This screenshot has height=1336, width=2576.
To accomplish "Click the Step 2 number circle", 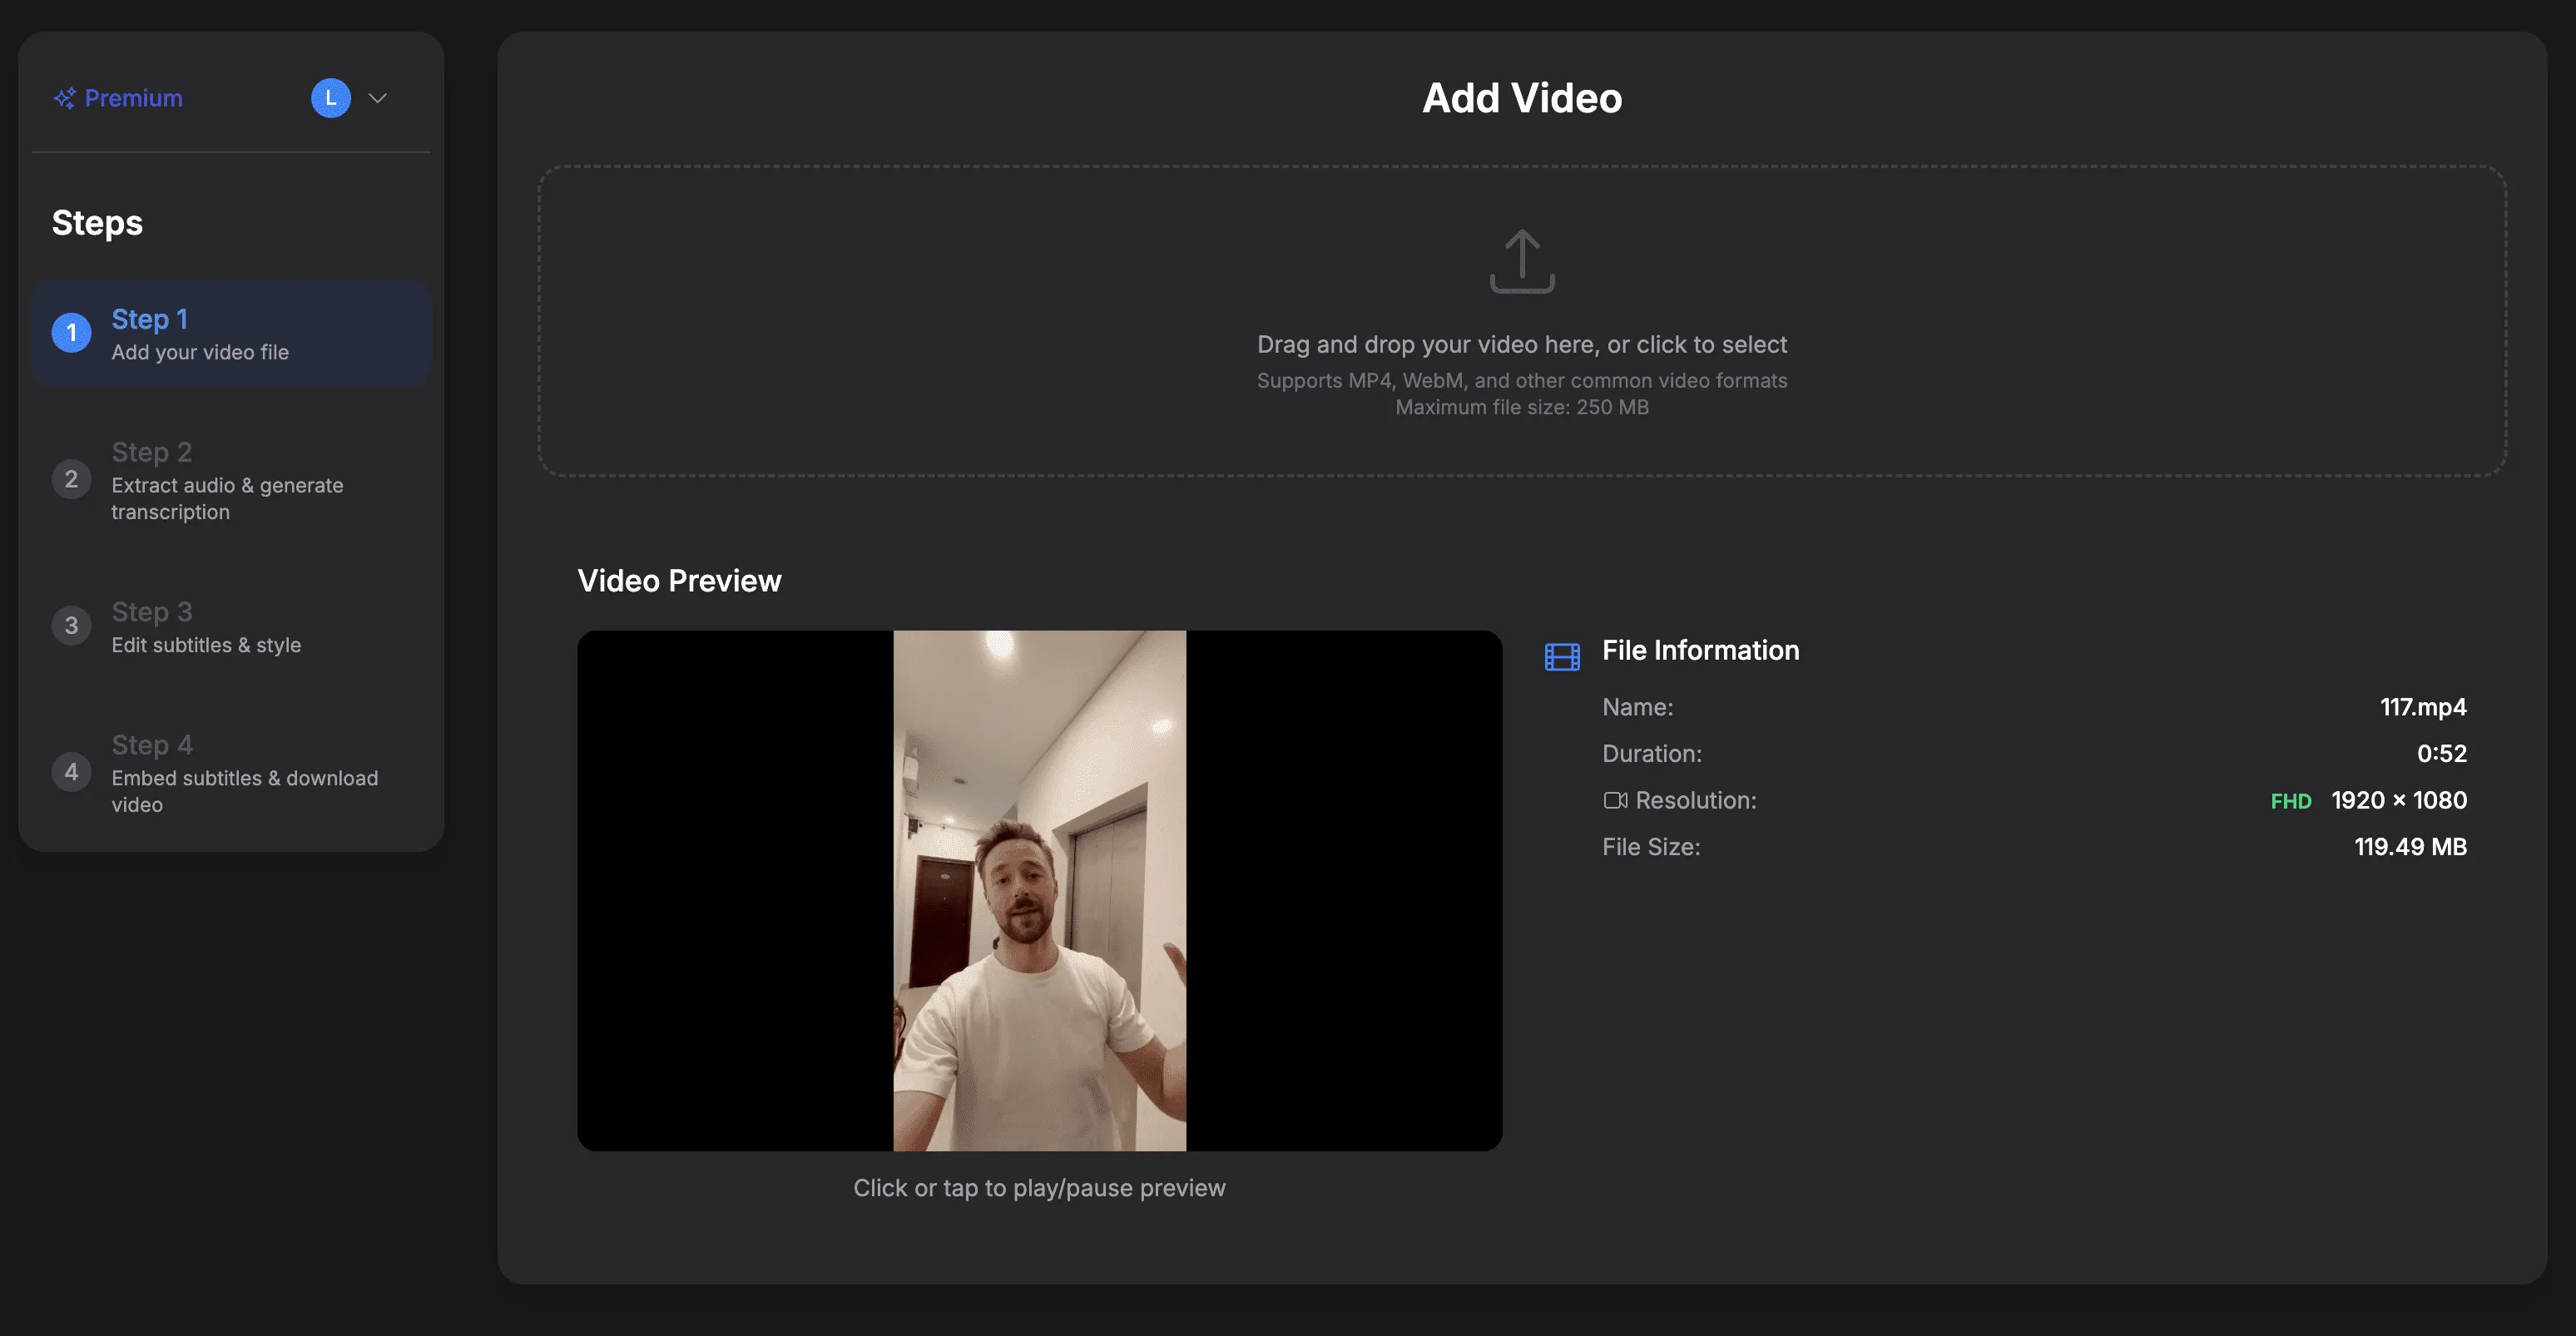I will (71, 479).
